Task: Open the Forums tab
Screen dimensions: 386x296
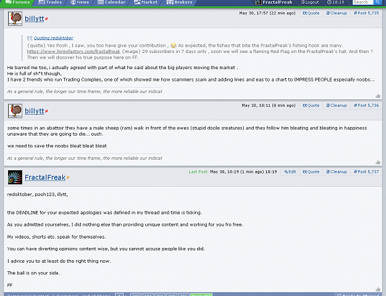Action: 17,2
